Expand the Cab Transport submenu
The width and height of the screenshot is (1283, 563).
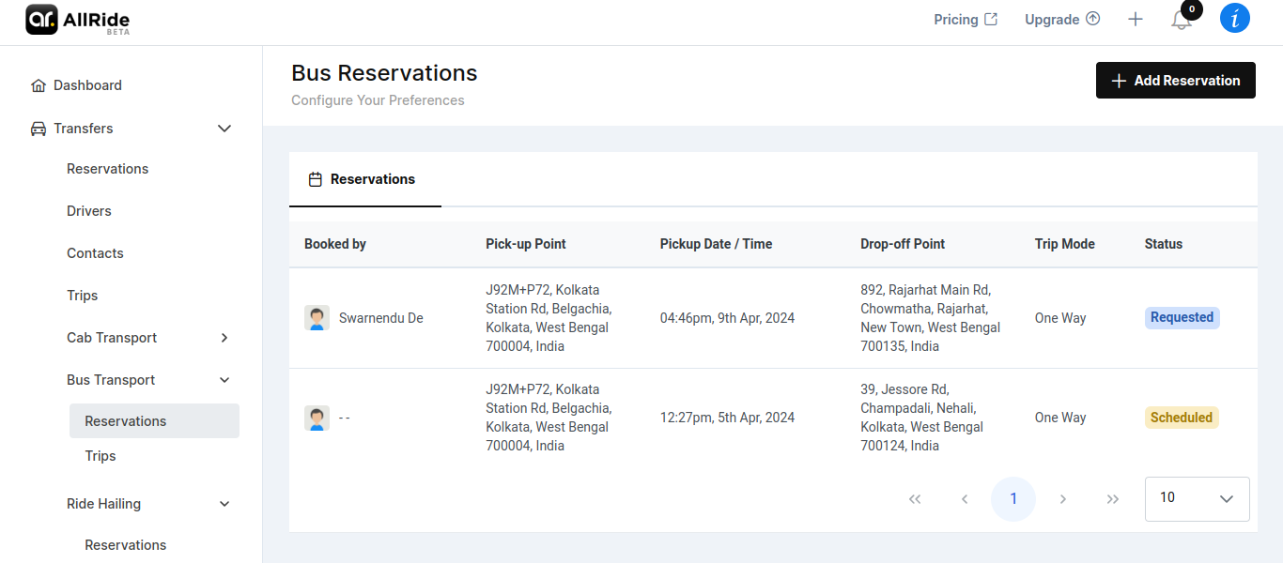coord(224,338)
